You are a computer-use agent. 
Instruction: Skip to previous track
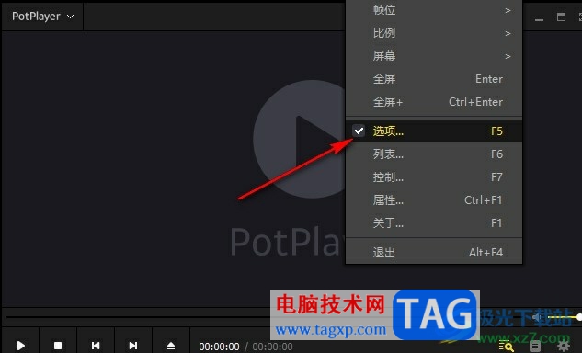96,346
